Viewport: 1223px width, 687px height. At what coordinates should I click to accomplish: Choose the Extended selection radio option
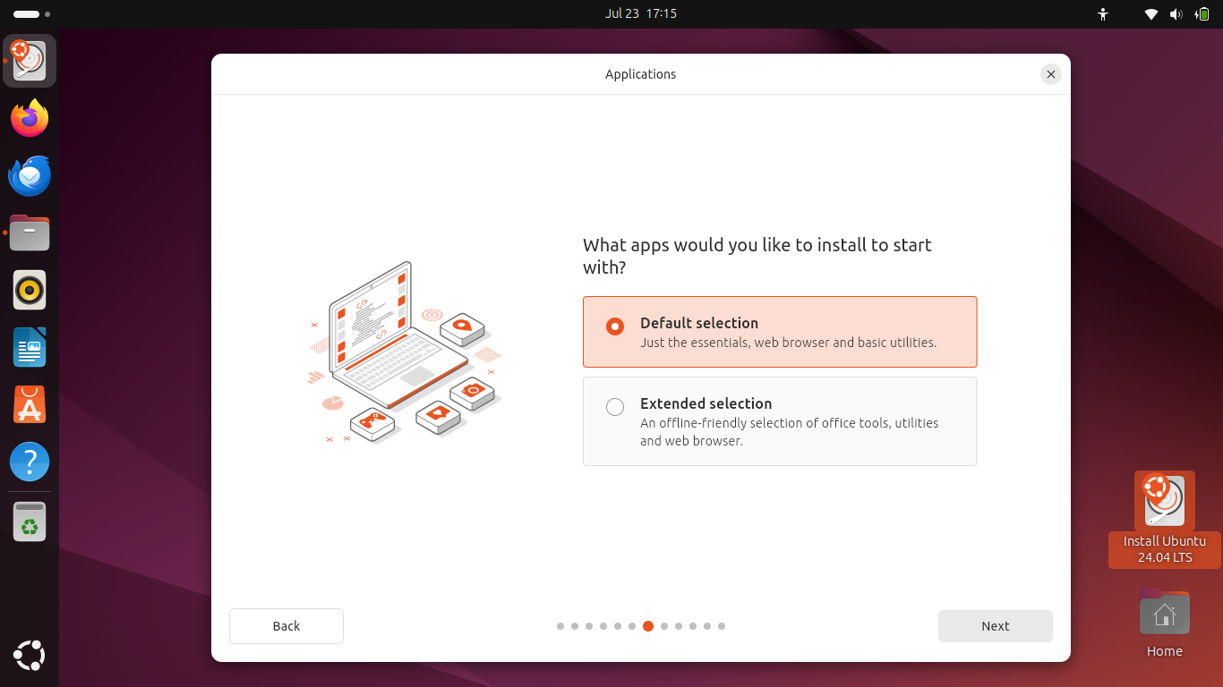tap(615, 408)
